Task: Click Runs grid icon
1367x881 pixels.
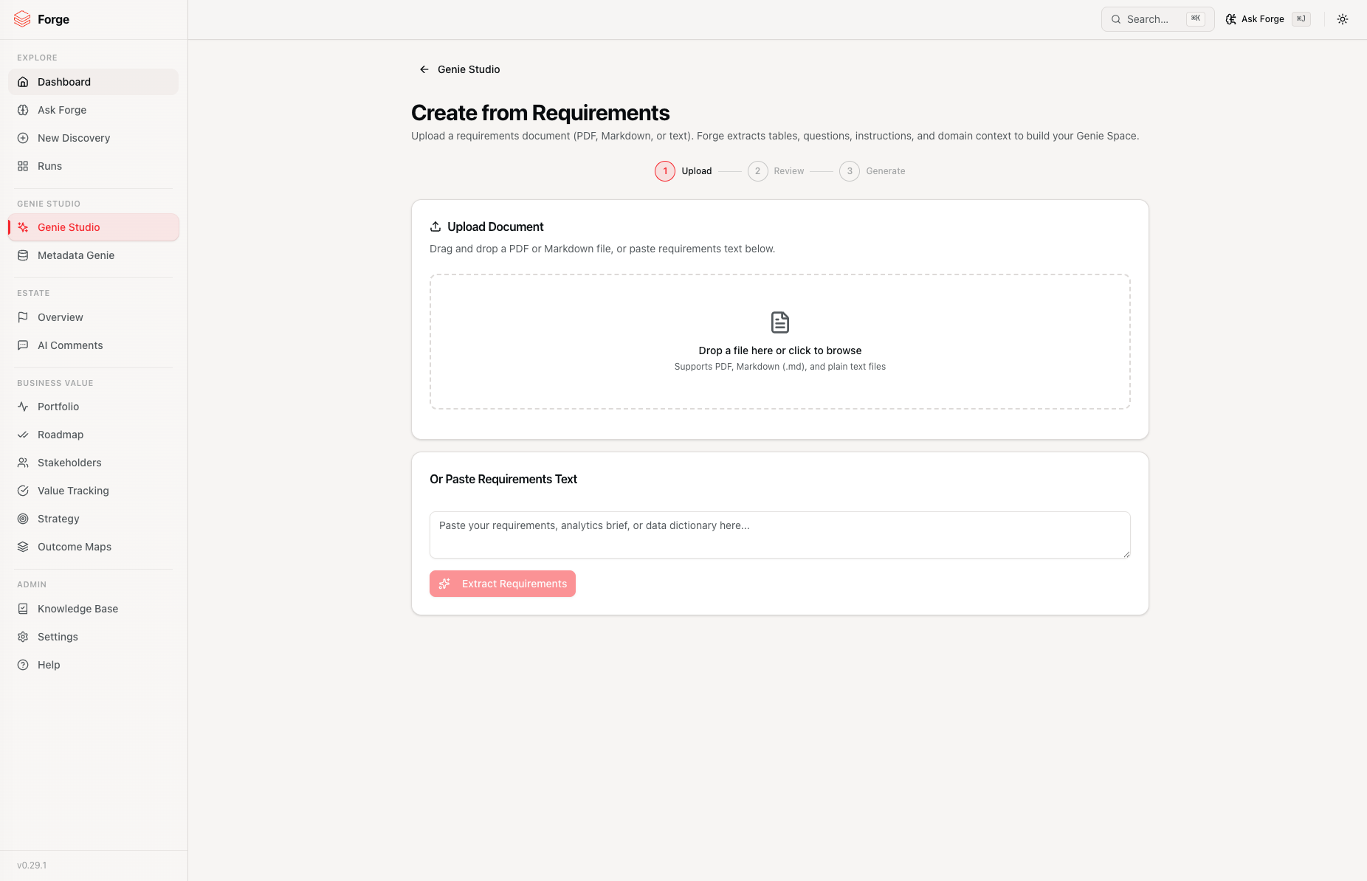Action: coord(23,166)
